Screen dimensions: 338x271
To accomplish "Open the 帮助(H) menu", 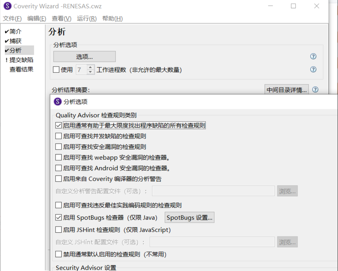I will point(112,19).
